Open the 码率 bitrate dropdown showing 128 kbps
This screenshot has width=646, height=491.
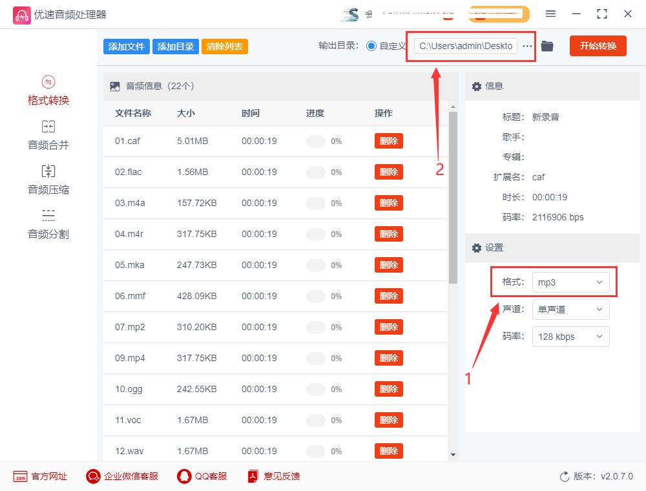[570, 336]
